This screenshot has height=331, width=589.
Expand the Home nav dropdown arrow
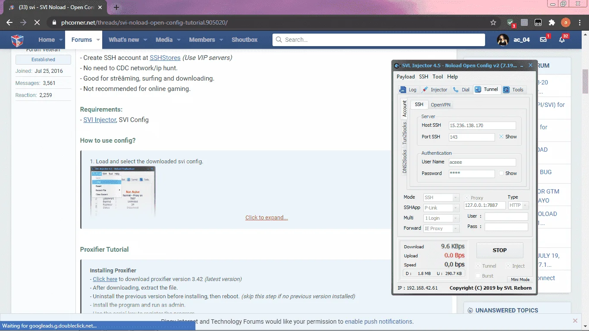[61, 40]
